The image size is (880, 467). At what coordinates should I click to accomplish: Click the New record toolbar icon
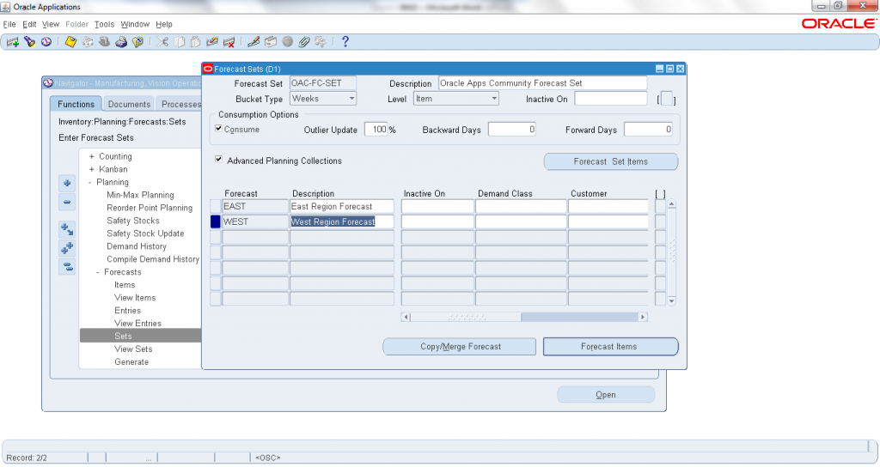tap(13, 42)
